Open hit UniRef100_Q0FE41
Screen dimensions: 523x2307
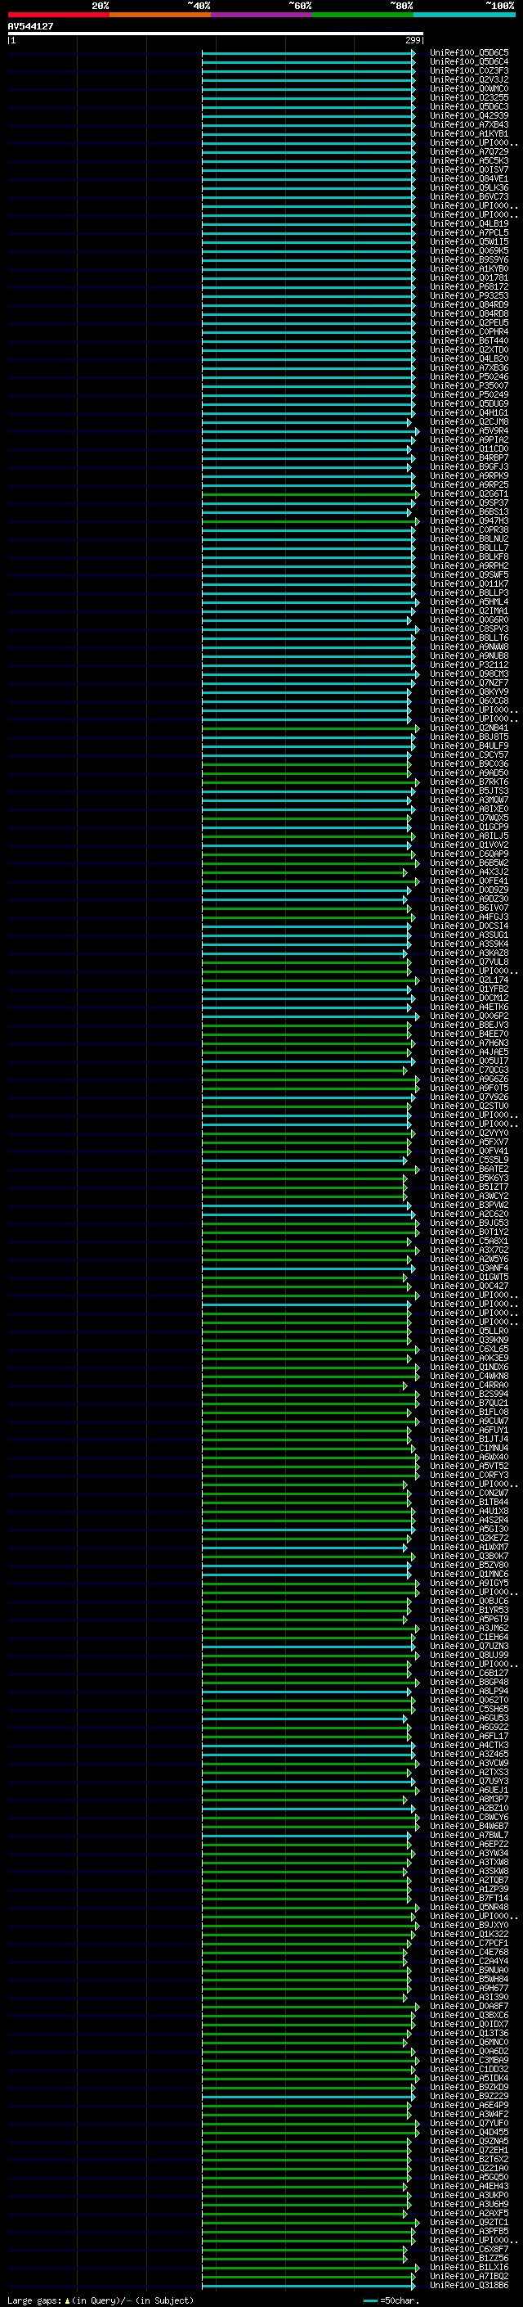click(469, 881)
